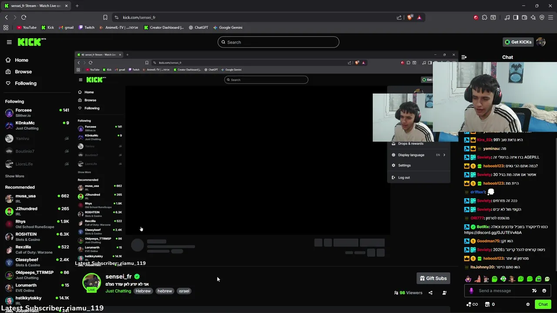The height and width of the screenshot is (313, 557).
Task: Open gmail bookmark
Action: 66,27
